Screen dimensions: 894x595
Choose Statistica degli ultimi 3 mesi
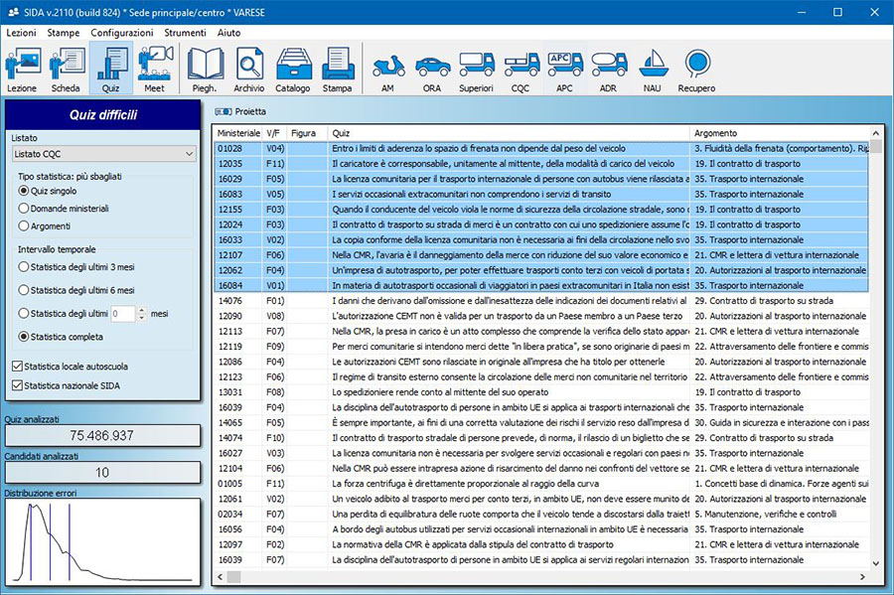click(25, 266)
